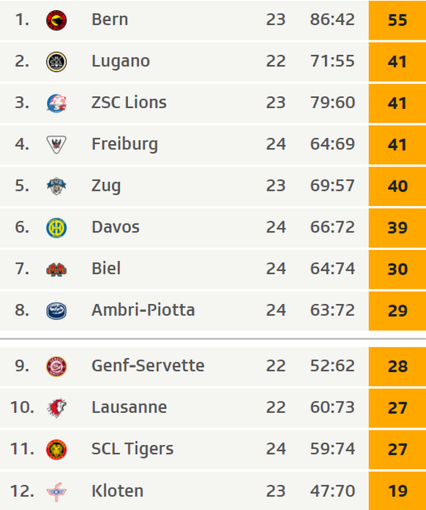Image resolution: width=426 pixels, height=510 pixels.
Task: Open the Bern team name
Action: (x=110, y=20)
